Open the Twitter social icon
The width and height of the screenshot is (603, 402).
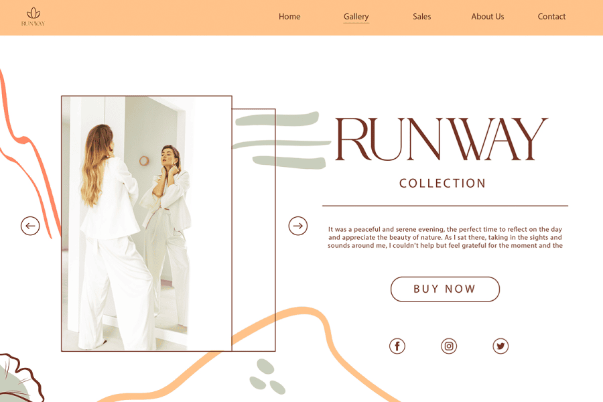(x=500, y=346)
